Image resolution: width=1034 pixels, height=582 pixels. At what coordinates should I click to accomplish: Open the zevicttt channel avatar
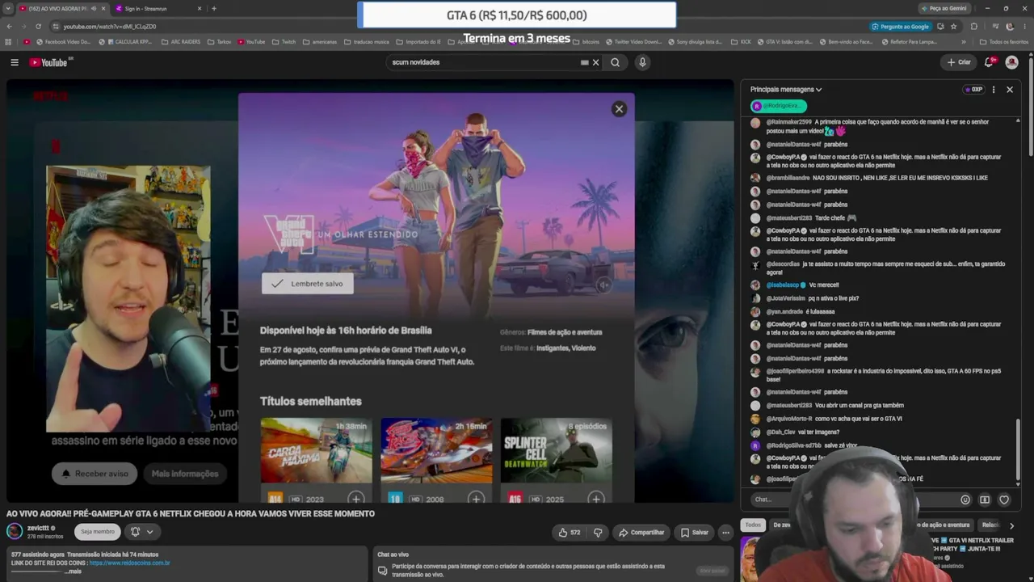(x=15, y=531)
